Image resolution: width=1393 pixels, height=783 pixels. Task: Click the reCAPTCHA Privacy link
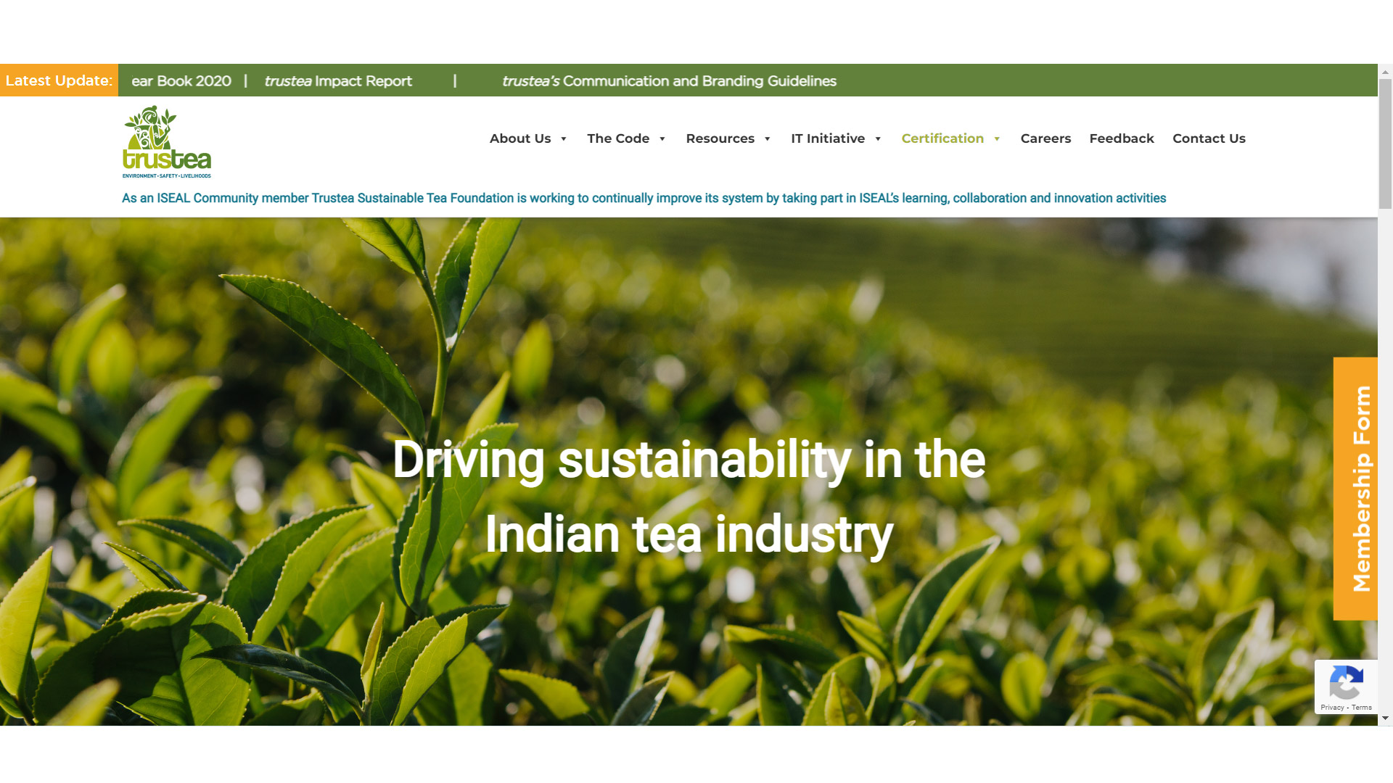[1332, 708]
